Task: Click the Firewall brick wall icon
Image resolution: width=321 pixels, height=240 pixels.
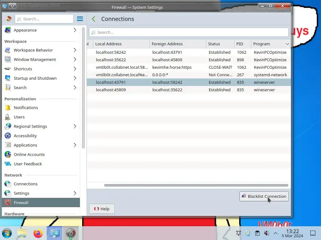Action: 8,202
